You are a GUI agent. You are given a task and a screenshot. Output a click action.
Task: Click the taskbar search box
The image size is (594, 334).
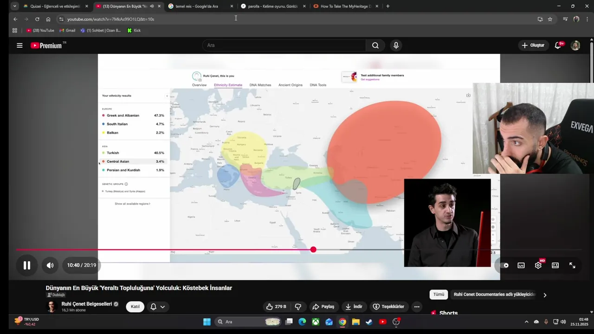248,321
